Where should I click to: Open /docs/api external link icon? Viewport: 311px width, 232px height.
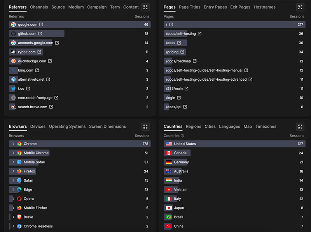(185, 107)
